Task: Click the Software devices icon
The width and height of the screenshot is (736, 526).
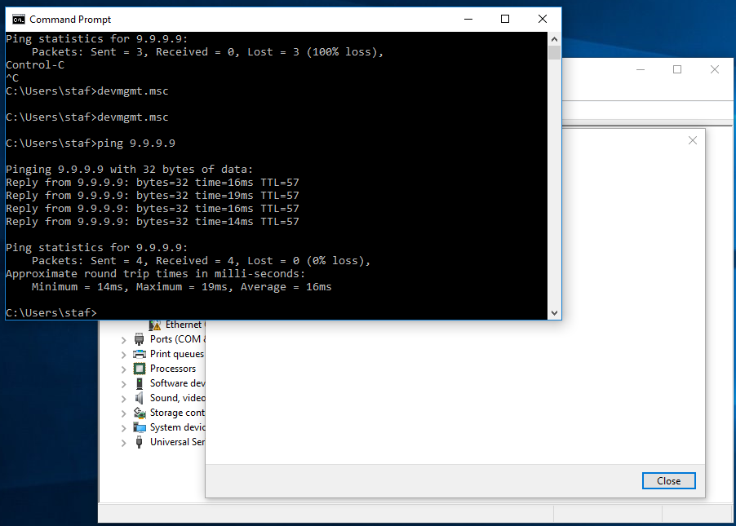Action: click(x=139, y=383)
